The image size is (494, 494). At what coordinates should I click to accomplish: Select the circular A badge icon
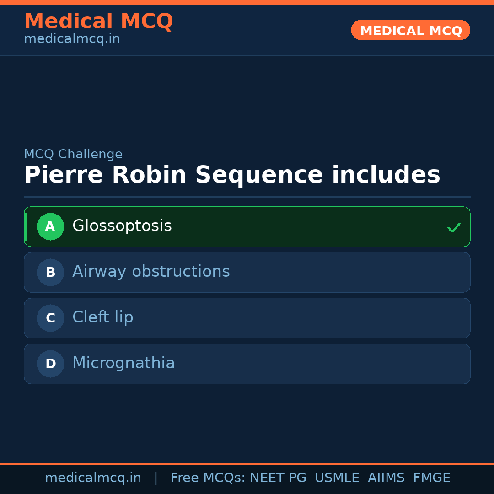50,226
